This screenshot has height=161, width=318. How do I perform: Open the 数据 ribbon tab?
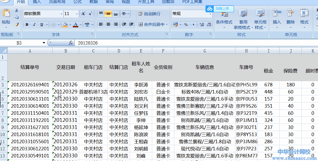93,2
